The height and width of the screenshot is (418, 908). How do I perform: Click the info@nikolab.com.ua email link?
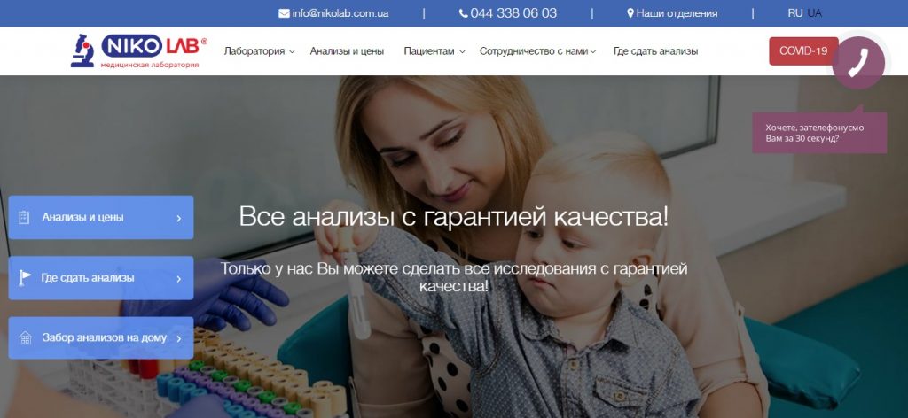point(340,13)
